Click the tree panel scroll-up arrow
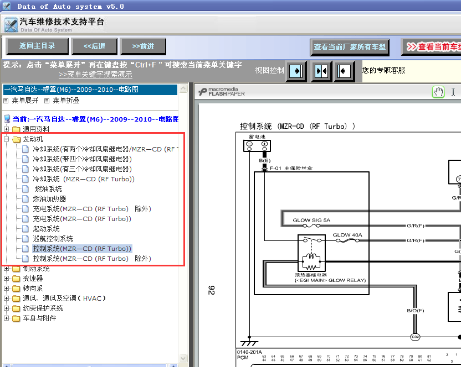This screenshot has height=367, width=461. point(183,88)
